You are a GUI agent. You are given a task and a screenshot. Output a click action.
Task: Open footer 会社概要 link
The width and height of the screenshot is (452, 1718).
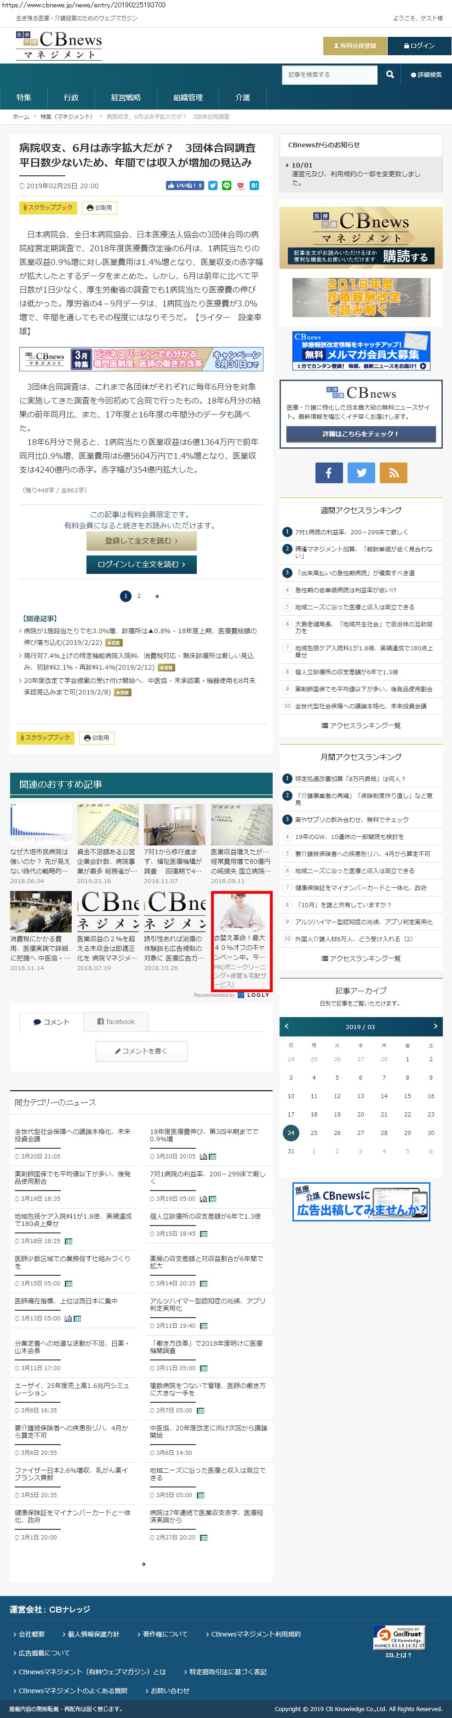click(x=31, y=1634)
